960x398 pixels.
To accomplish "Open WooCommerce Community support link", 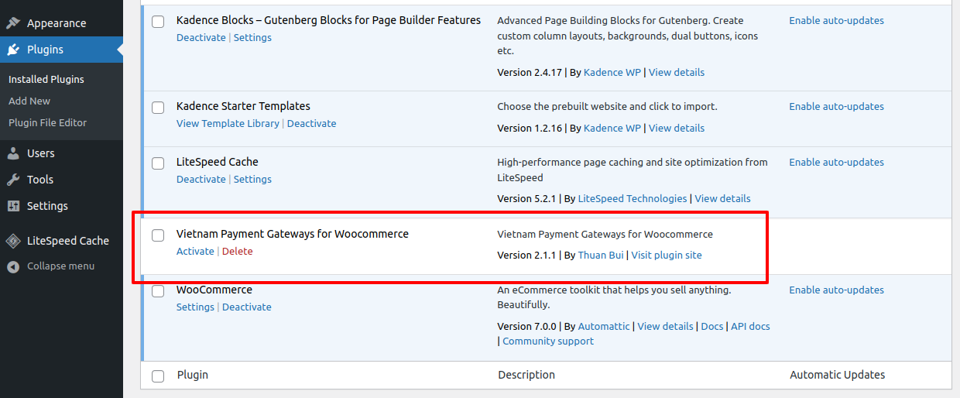I will coord(548,341).
